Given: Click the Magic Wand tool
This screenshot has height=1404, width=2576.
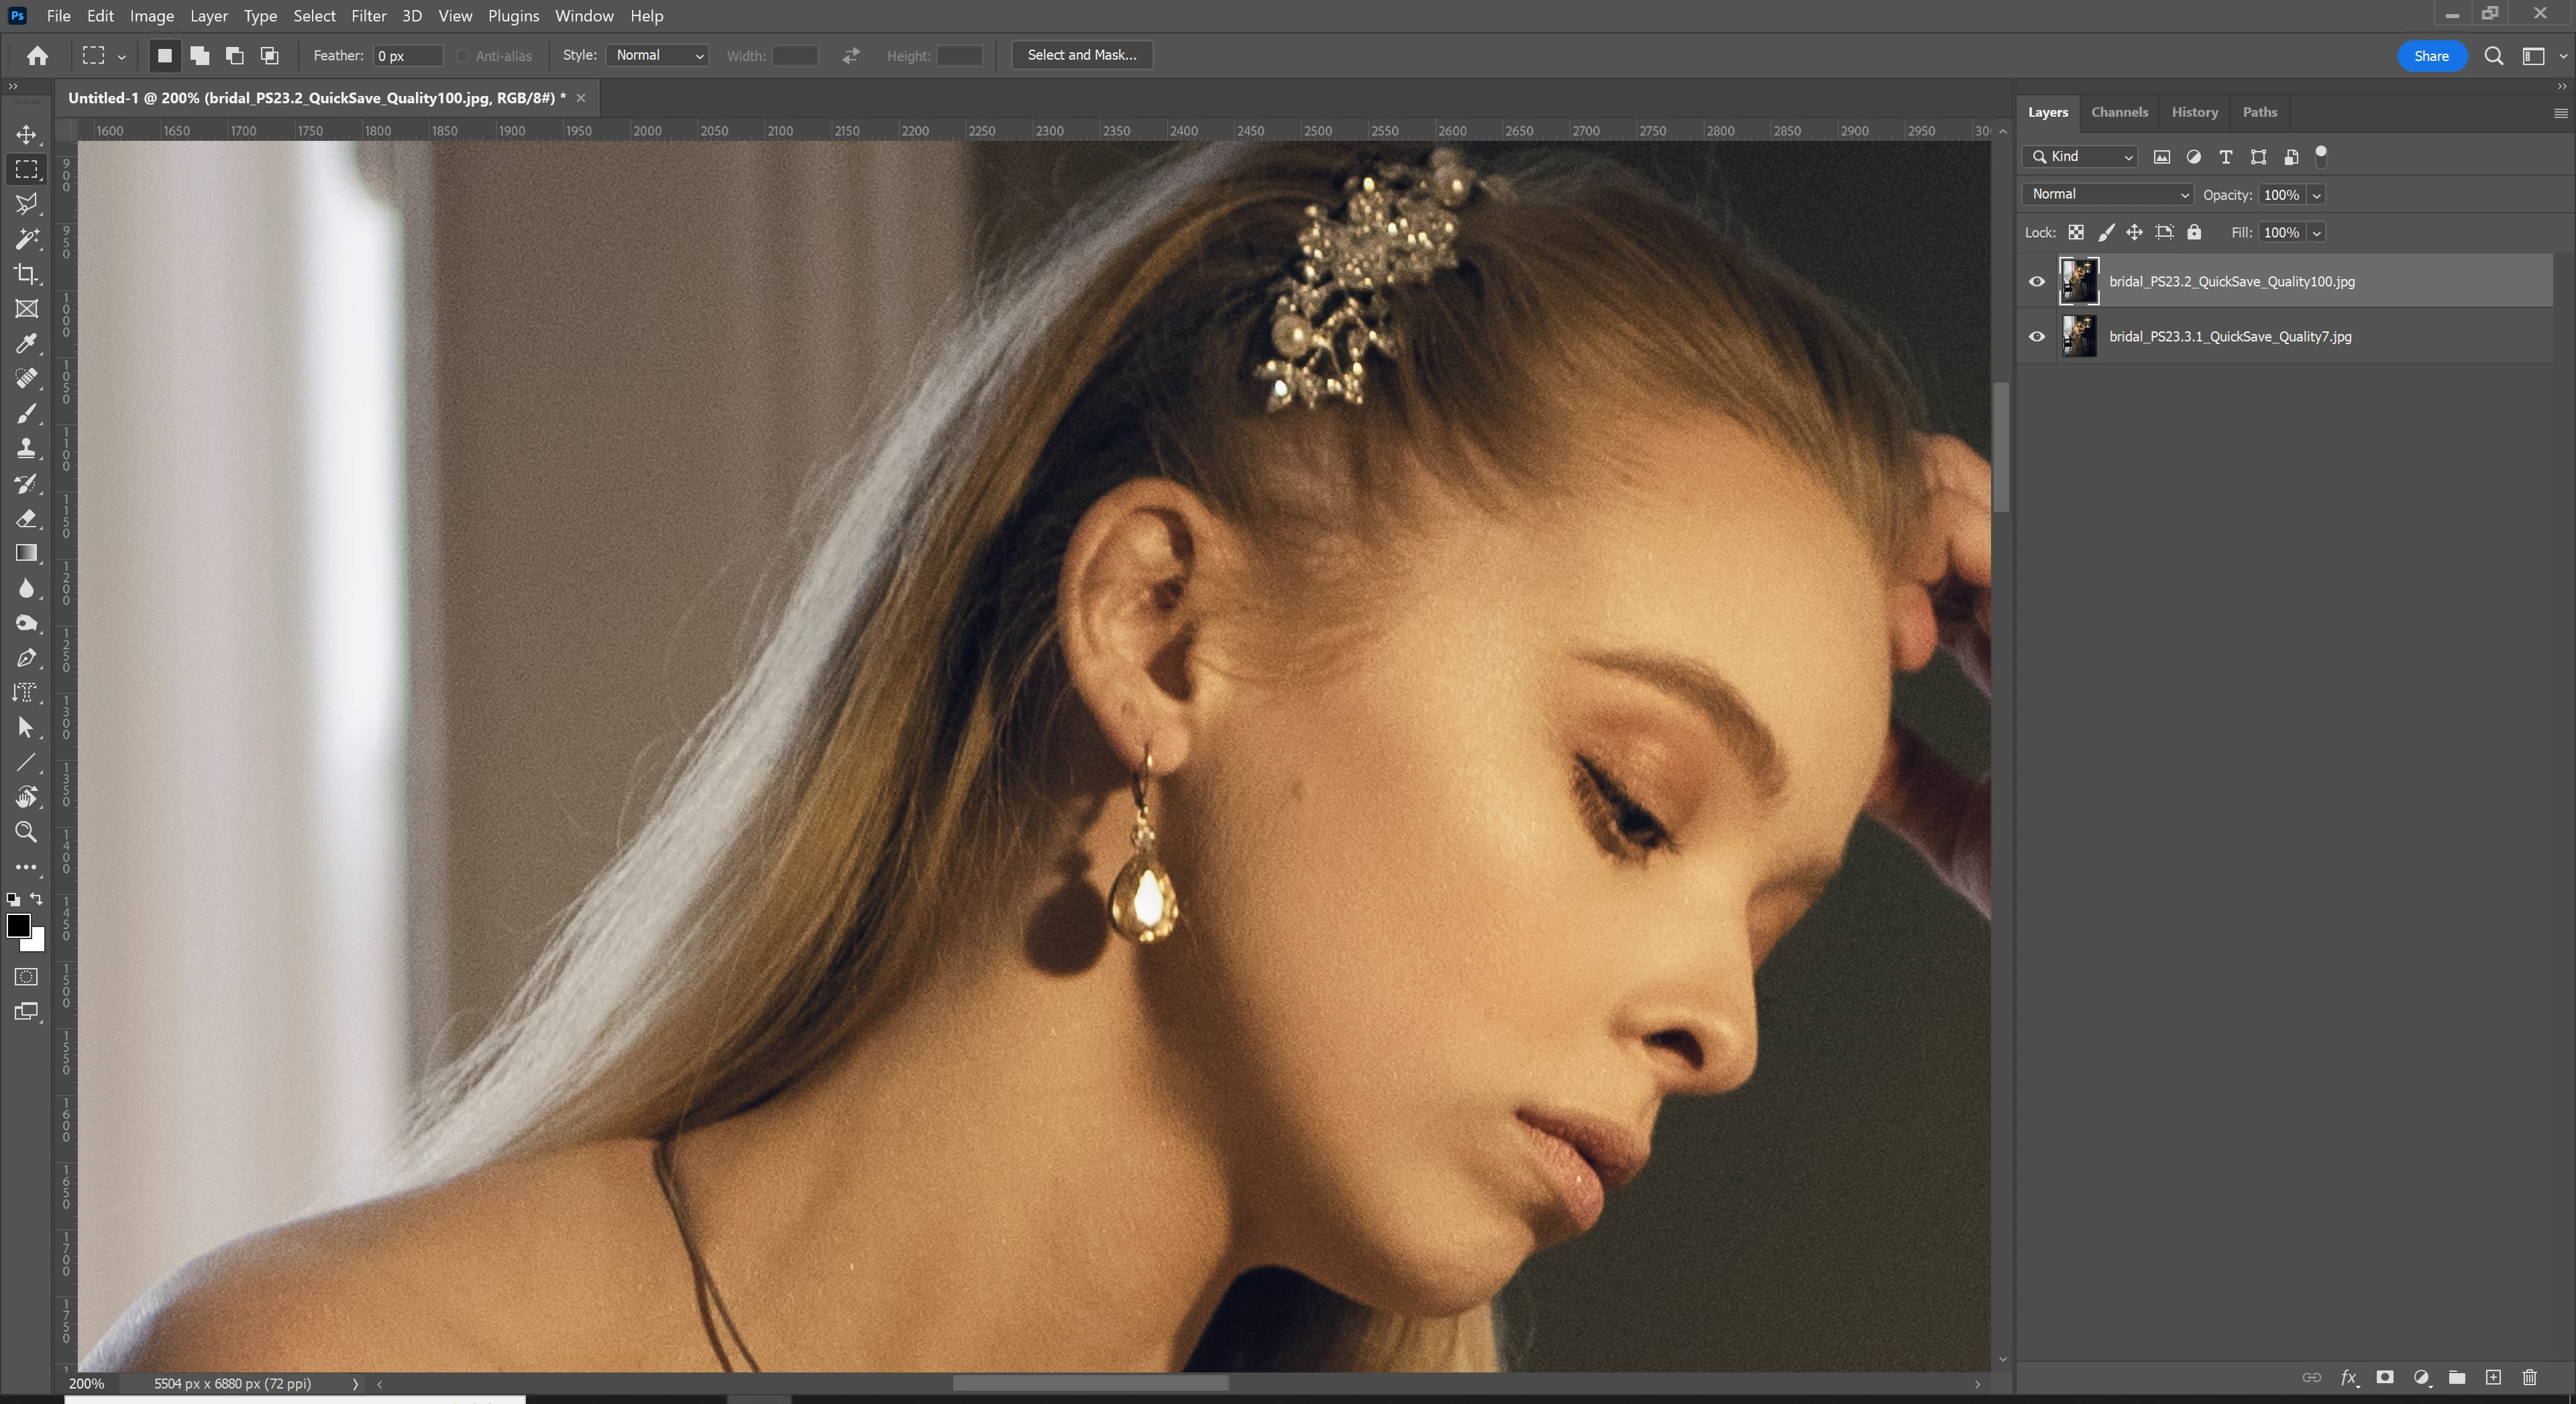Looking at the screenshot, I should (x=27, y=239).
